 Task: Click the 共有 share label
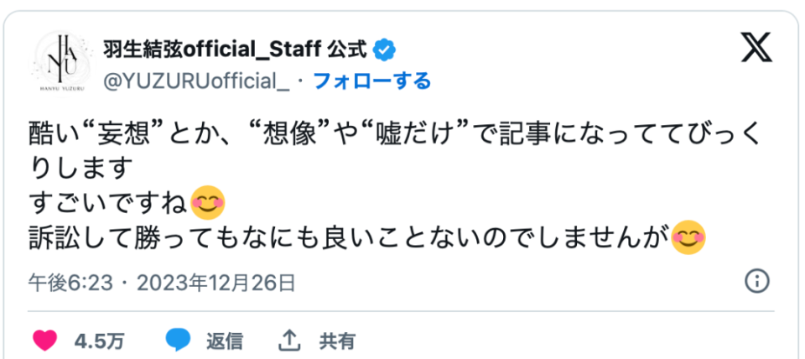point(337,341)
